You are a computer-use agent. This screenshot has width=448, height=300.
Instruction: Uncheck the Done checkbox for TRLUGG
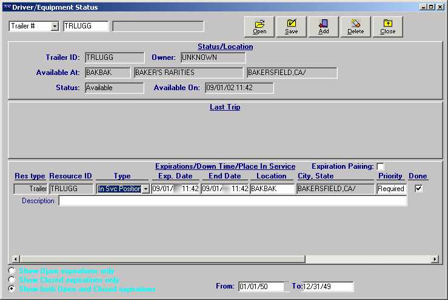click(418, 189)
